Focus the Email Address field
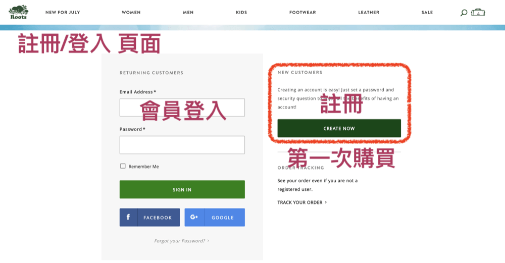The image size is (505, 263). 182,108
